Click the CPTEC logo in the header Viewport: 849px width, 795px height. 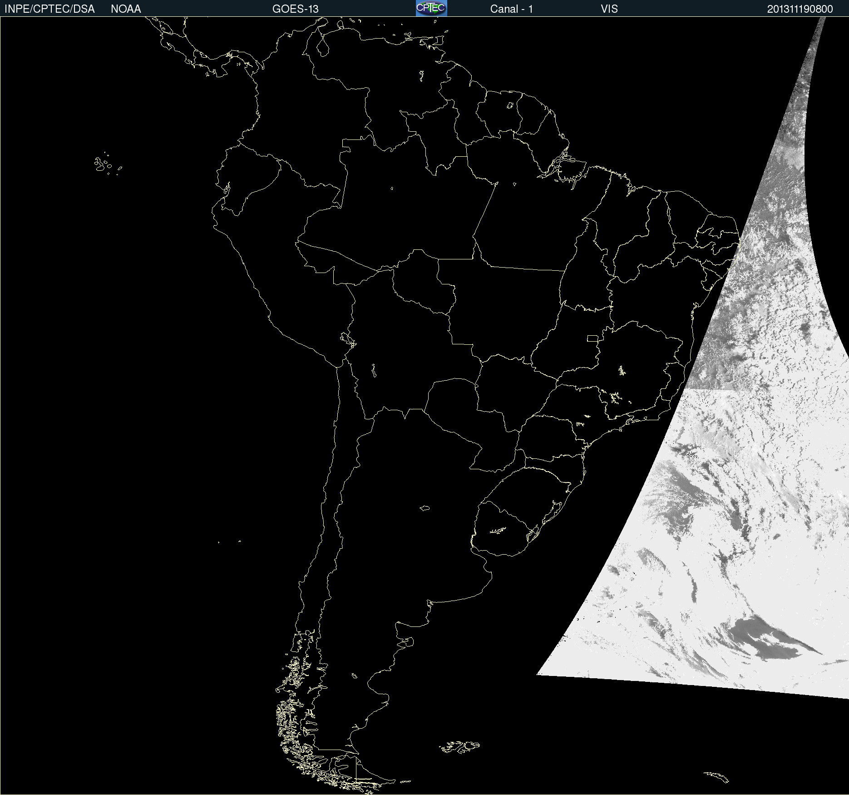[x=431, y=8]
